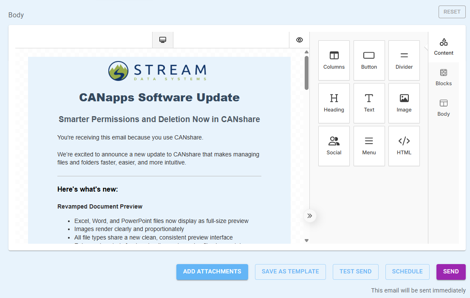470x298 pixels.
Task: Add attachments to the email
Action: pos(212,272)
